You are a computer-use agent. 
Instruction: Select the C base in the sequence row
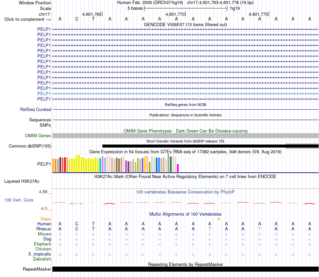point(77,19)
